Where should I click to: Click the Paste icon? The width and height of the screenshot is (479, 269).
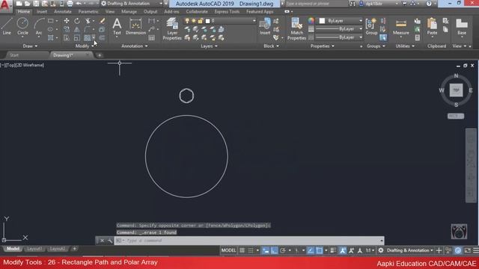click(x=432, y=26)
